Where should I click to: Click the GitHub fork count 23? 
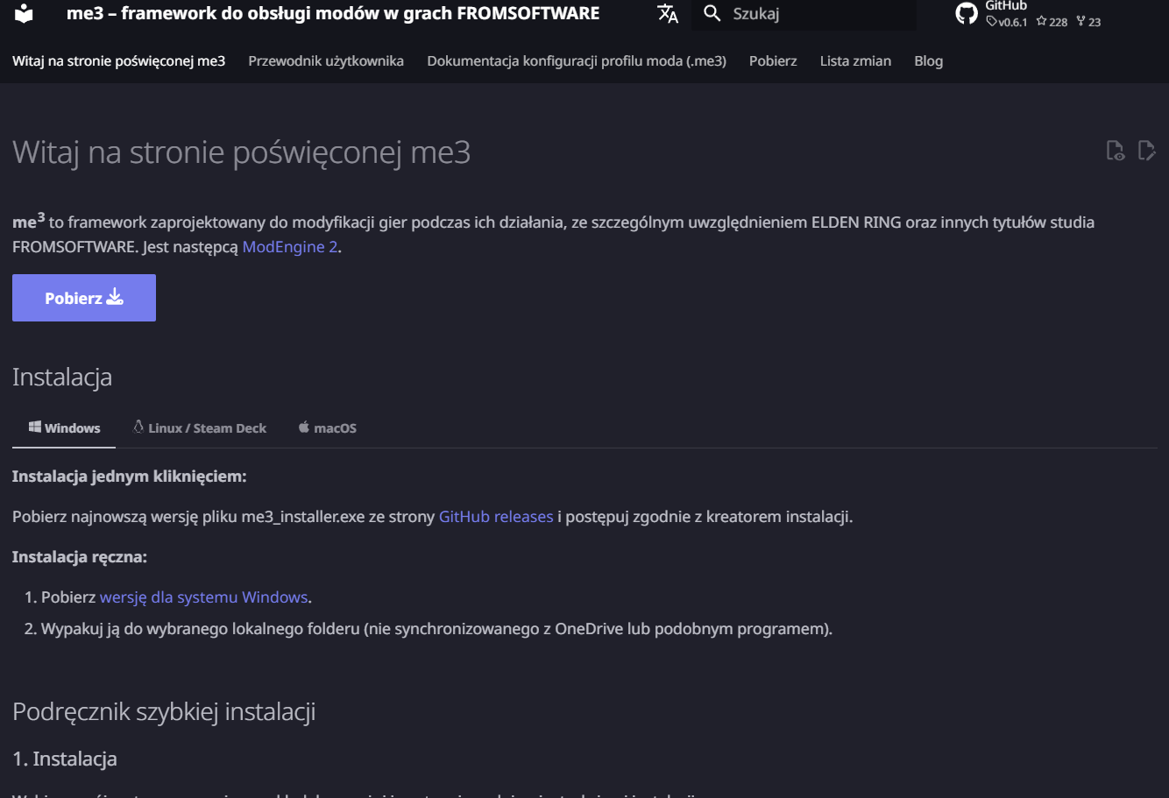1088,22
